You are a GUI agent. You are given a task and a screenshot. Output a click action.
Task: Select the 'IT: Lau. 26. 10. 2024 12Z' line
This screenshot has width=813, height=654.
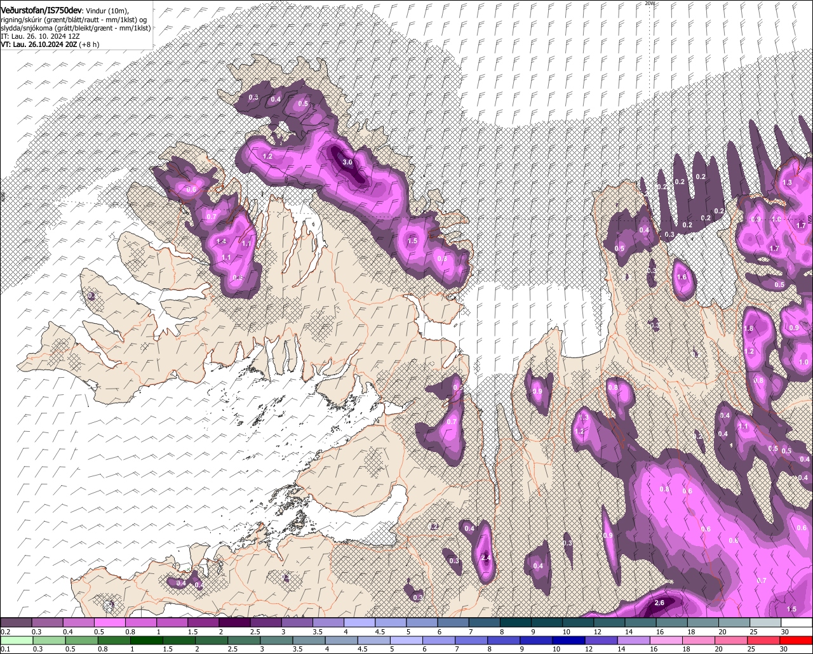[40, 36]
